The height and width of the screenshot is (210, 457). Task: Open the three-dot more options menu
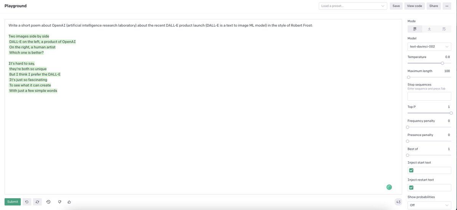[447, 6]
